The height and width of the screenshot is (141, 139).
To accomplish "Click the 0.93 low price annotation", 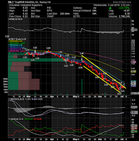I will [80, 68].
